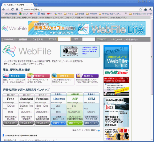Screen dimensions: 154x142
Task: Select the WebFileとは menu item
Action: pos(10,39)
